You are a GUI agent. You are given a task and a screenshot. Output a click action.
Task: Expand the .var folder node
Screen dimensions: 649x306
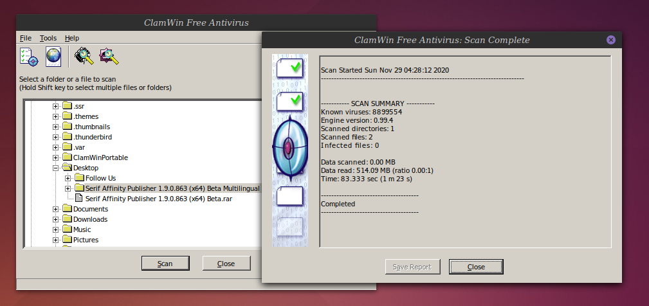(55, 148)
